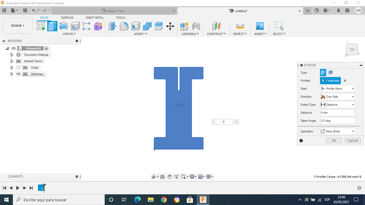This screenshot has height=205, width=365.
Task: Open the MODIFY menu
Action: 141,34
